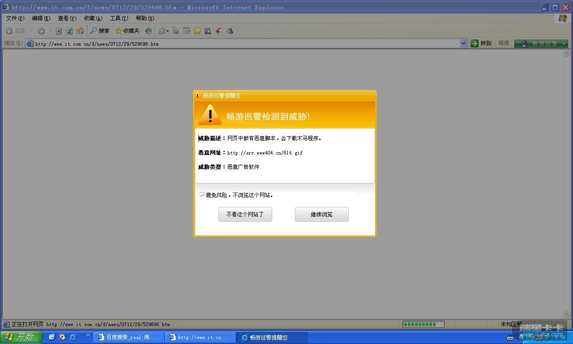Minimize the Internet Explorer window
The width and height of the screenshot is (573, 344).
545,7
